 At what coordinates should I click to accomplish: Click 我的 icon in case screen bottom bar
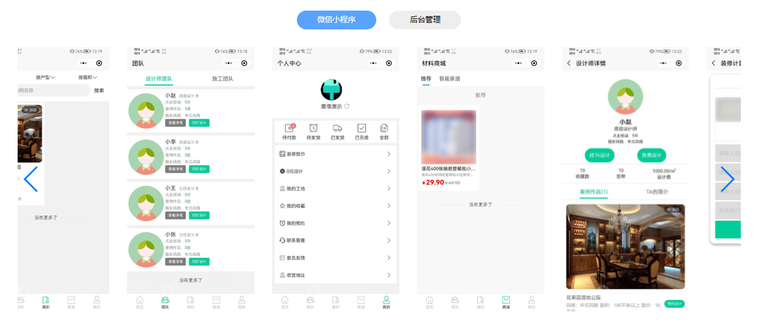click(96, 302)
